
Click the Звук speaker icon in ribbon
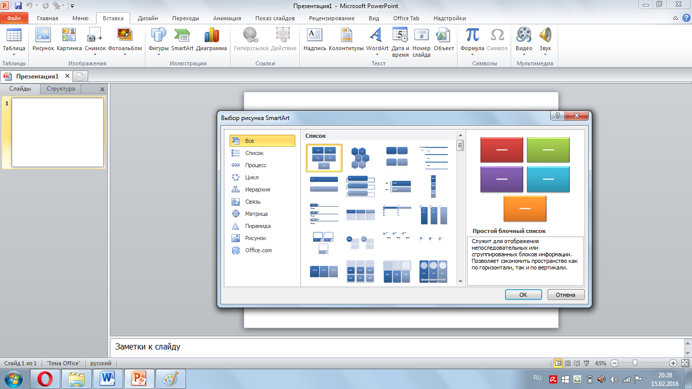click(x=545, y=34)
